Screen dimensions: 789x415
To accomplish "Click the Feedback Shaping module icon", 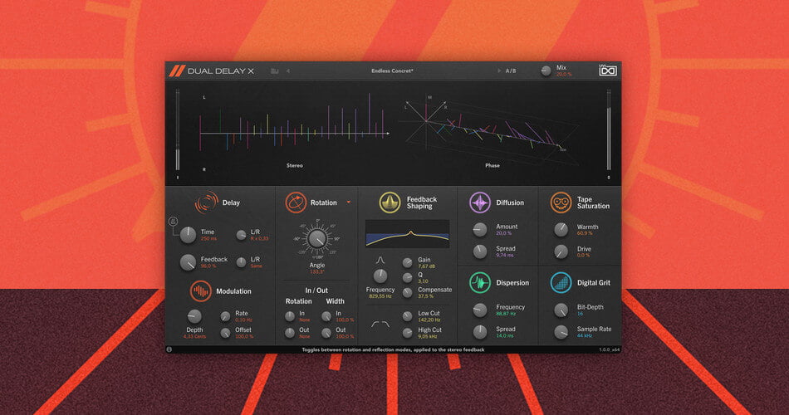I will (x=390, y=203).
